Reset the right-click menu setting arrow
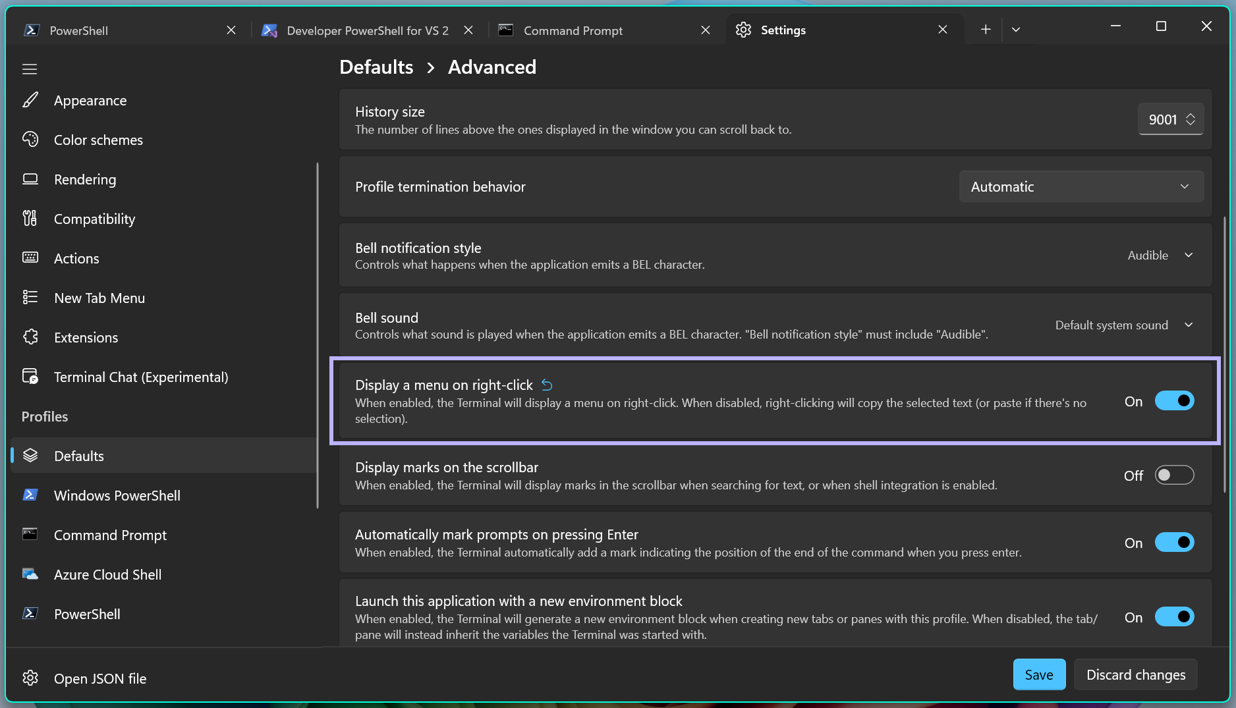Screen dimensions: 1236x708 point(547,385)
